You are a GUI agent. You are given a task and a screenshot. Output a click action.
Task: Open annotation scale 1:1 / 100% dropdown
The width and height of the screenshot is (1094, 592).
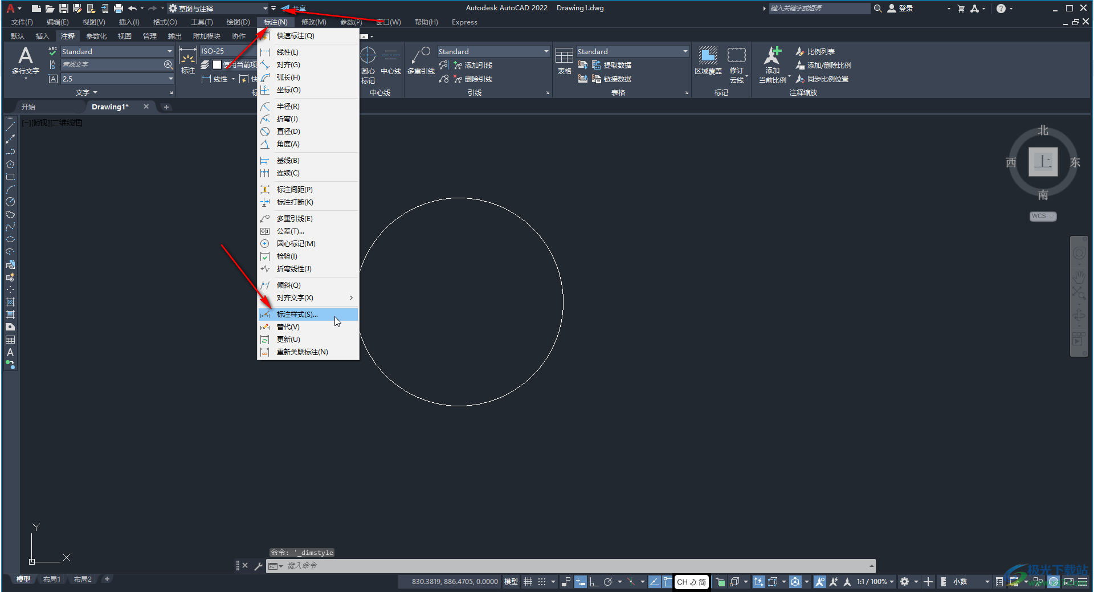(875, 582)
